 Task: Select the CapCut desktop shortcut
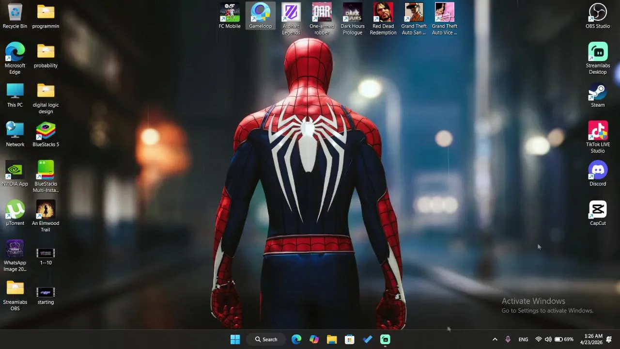[x=598, y=213]
